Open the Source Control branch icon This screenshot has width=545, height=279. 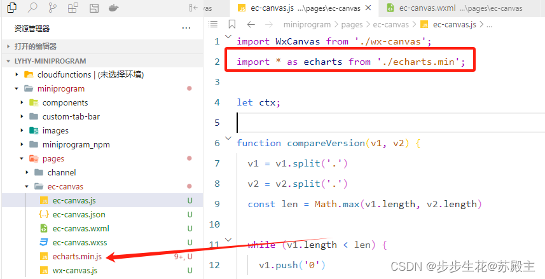pyautogui.click(x=53, y=8)
